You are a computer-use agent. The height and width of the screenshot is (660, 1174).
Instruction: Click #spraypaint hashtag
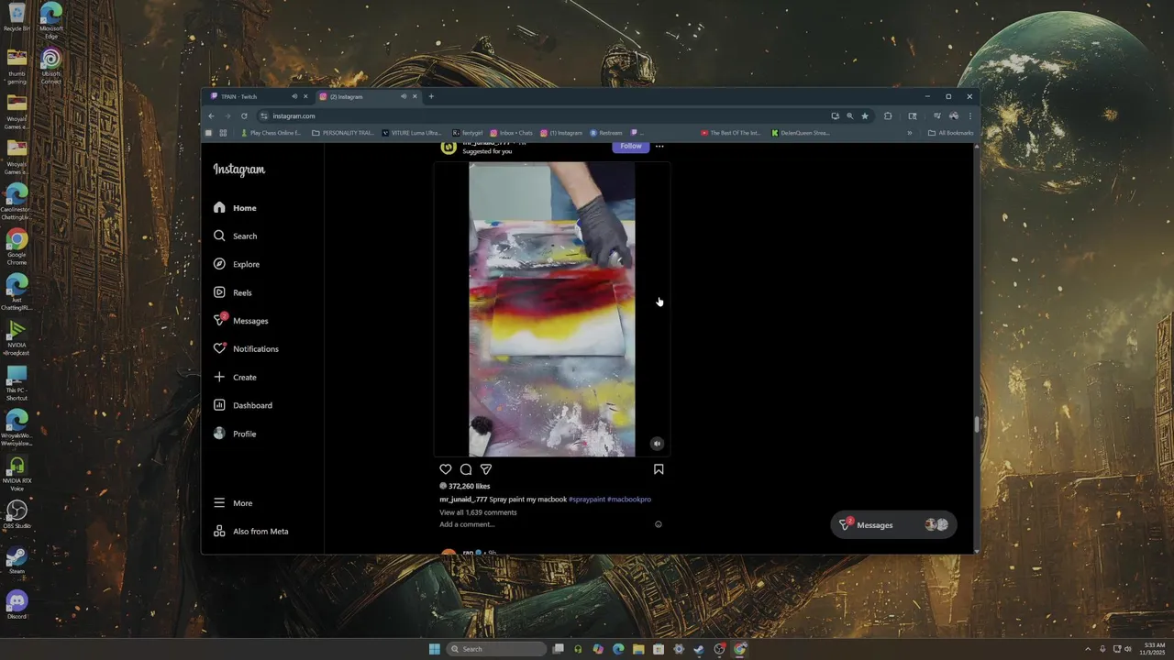click(587, 500)
